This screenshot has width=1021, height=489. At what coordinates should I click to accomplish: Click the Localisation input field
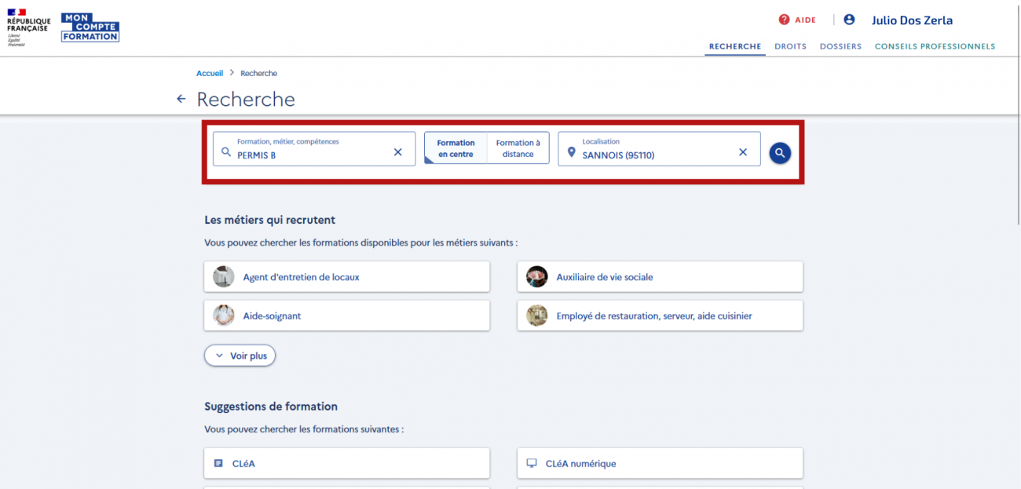(660, 149)
